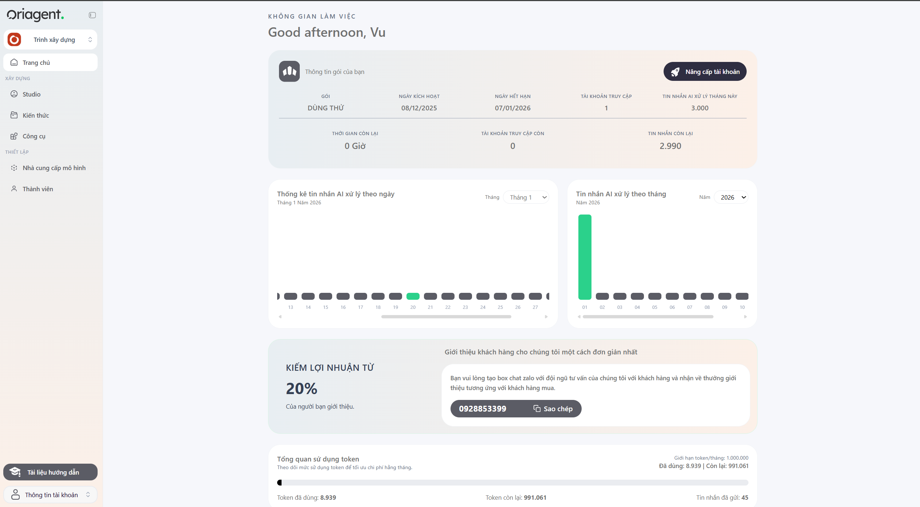The height and width of the screenshot is (507, 920).
Task: Open the Thành viên members icon
Action: tap(14, 189)
